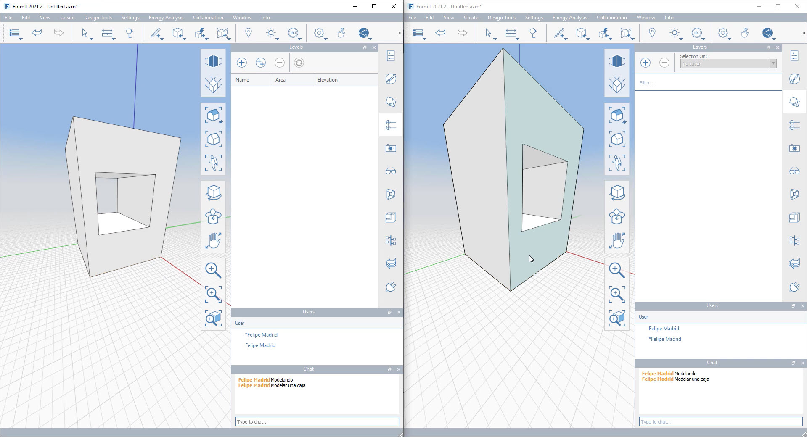Open the Energy Analysis menu
The image size is (807, 437).
[165, 17]
